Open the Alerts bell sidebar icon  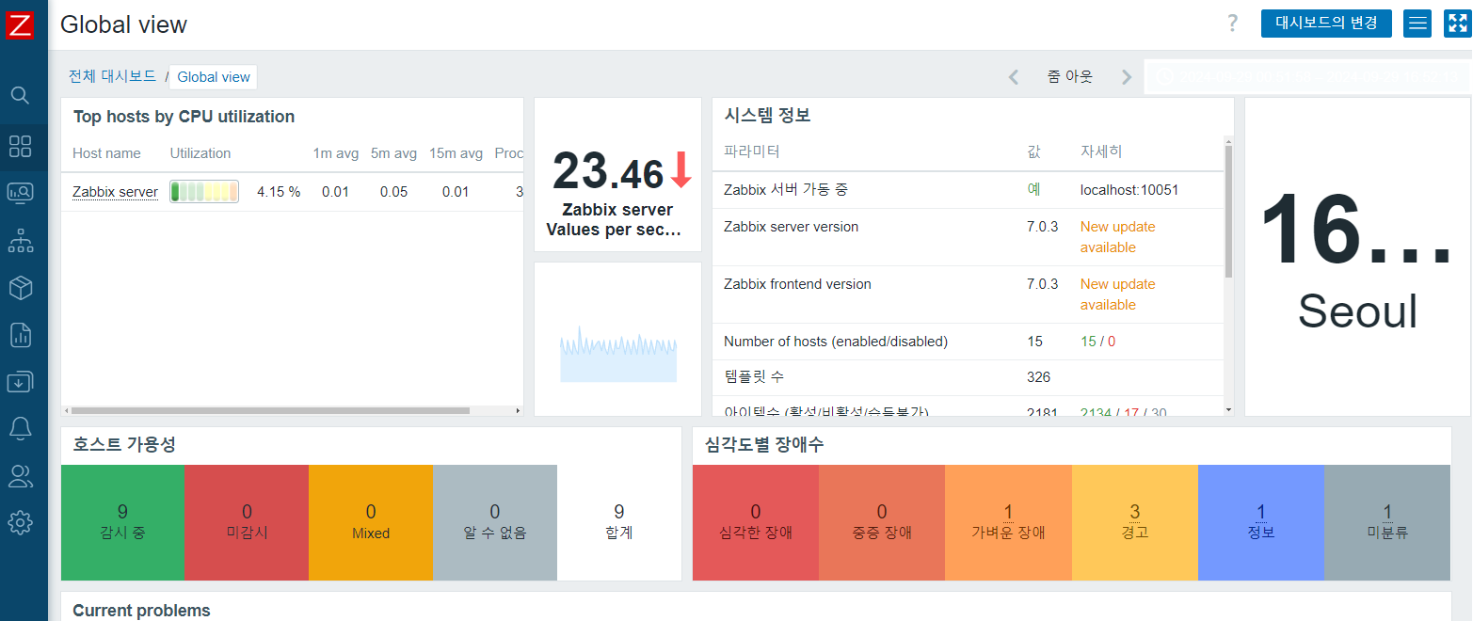pos(20,429)
